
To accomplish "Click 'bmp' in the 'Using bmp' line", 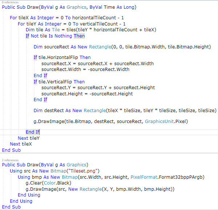I will point(37,177).
